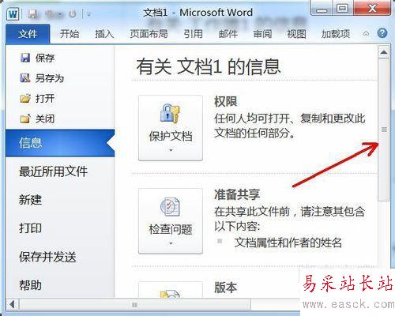Screen dimensions: 395x316
Task: Open Word Help with the question mark icon
Action: click(382, 33)
